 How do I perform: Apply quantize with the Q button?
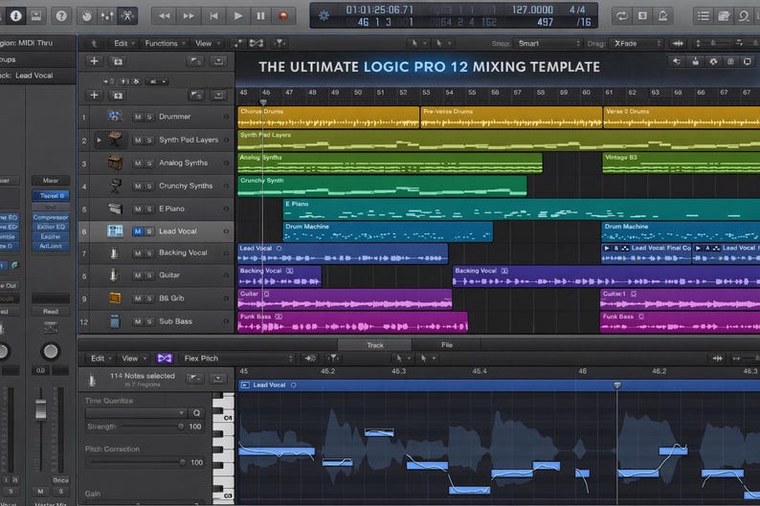pos(196,413)
